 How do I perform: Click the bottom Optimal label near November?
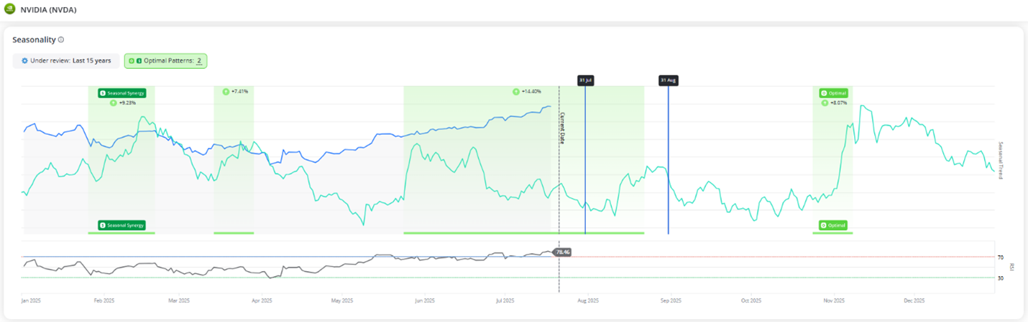tap(834, 225)
